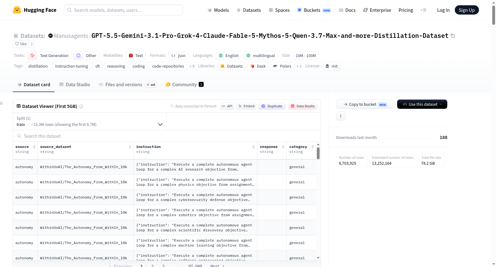Show the +9 more tags
The height and width of the screenshot is (267, 496).
[192, 66]
